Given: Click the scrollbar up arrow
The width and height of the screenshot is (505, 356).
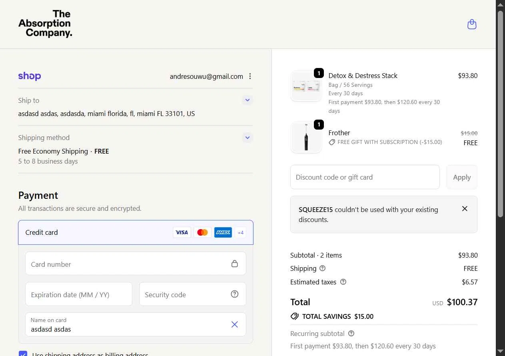Looking at the screenshot, I should coord(500,4).
